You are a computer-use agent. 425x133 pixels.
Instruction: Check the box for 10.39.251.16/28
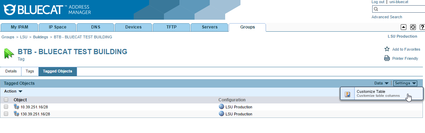tap(6, 107)
